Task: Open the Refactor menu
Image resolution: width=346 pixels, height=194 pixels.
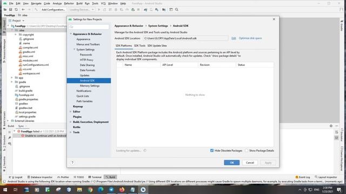Action: pos(69,4)
